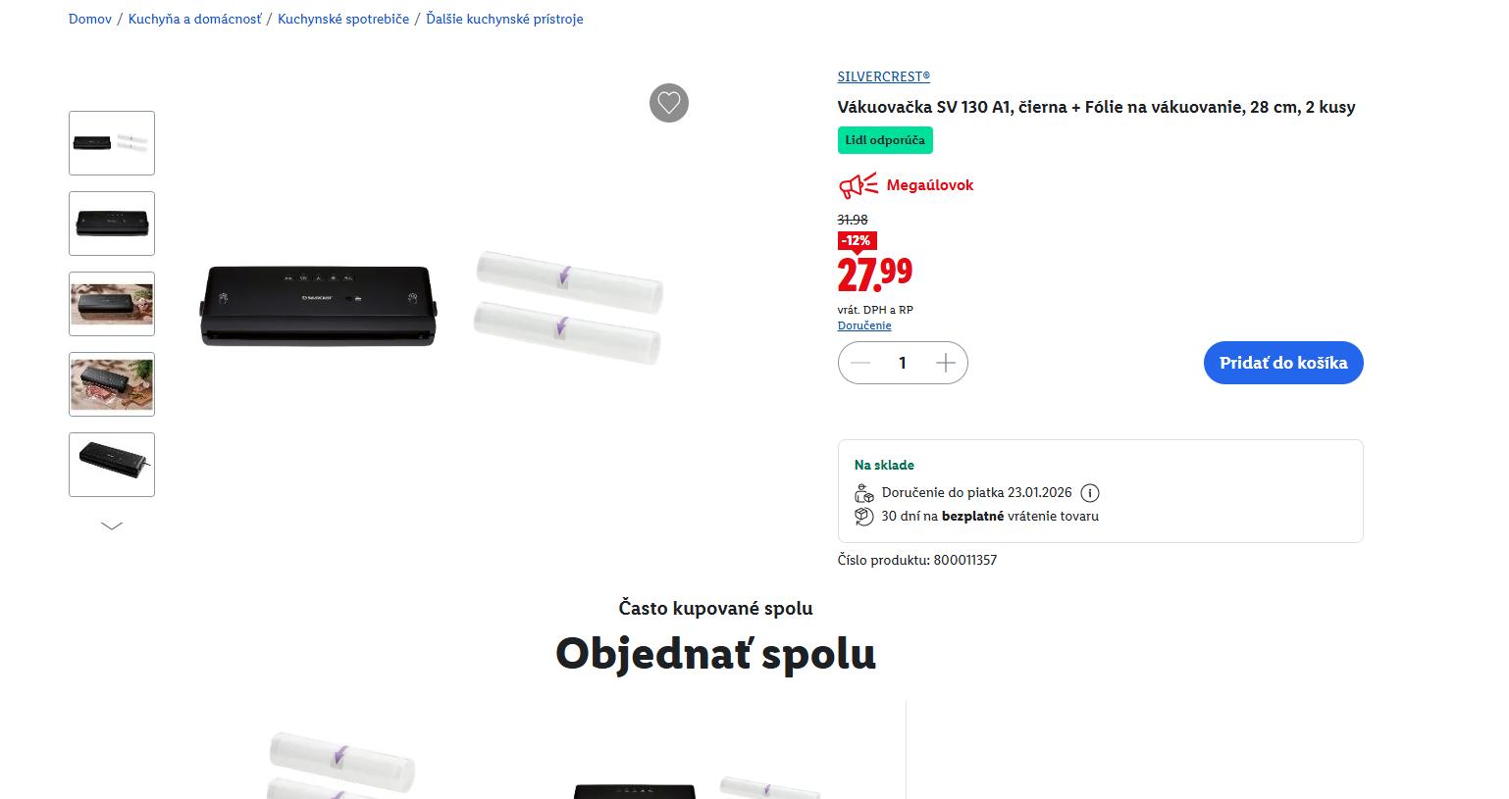Select fourth thumbnail showing sealer in use
This screenshot has width=1509, height=799.
(112, 384)
